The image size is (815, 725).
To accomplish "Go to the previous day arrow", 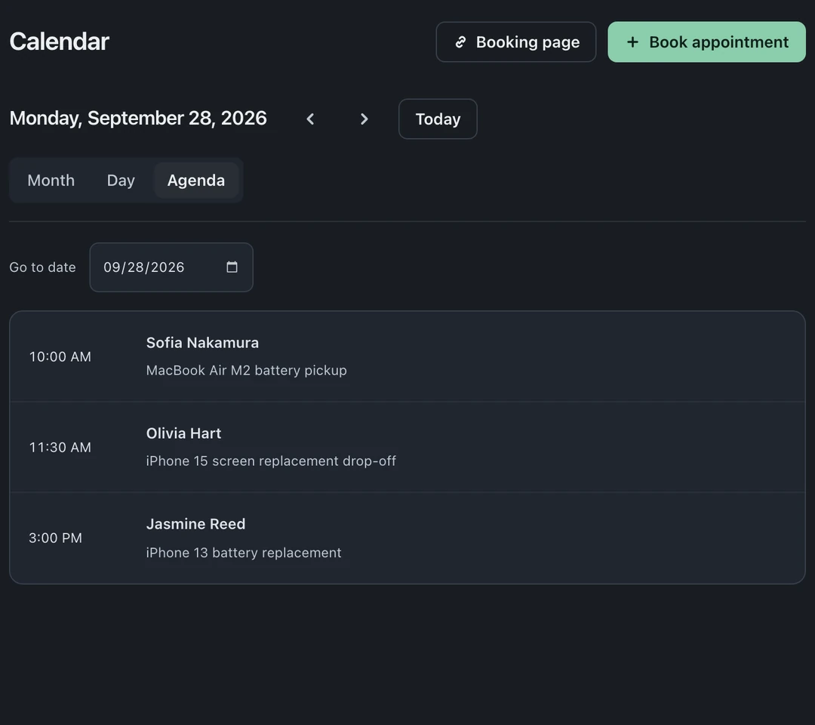I will pyautogui.click(x=310, y=119).
